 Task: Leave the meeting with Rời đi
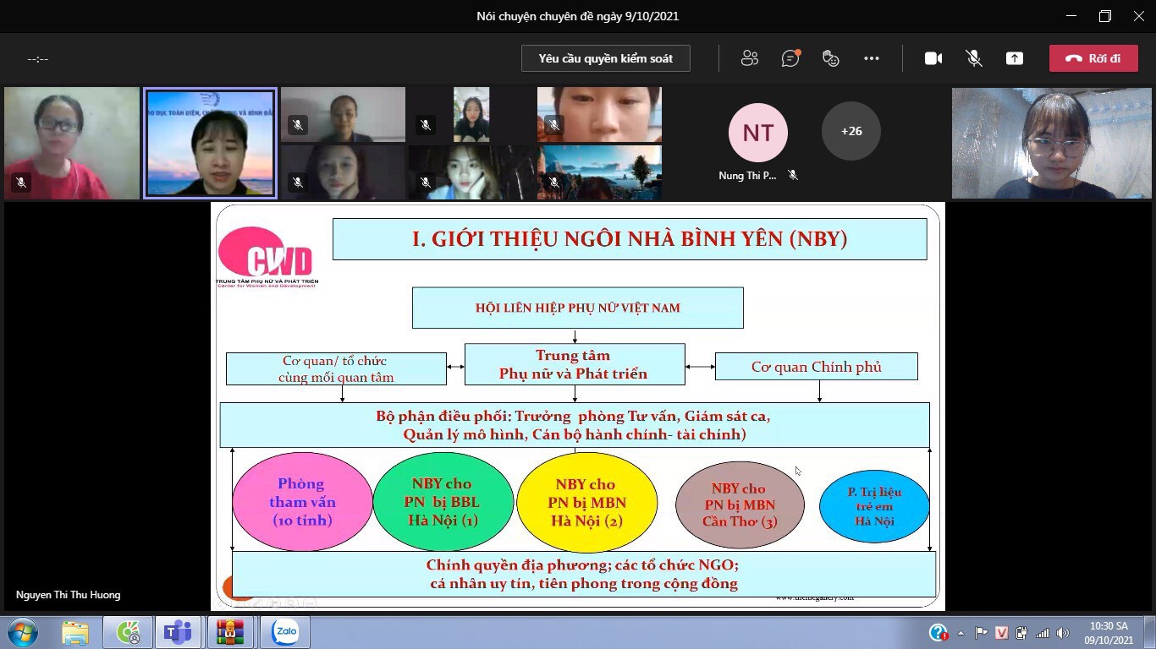click(1093, 58)
